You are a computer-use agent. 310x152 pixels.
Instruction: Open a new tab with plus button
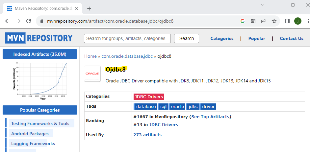89,9
